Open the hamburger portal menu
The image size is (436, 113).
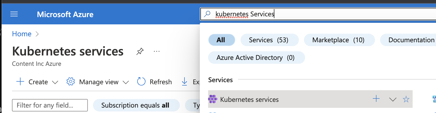pyautogui.click(x=14, y=14)
